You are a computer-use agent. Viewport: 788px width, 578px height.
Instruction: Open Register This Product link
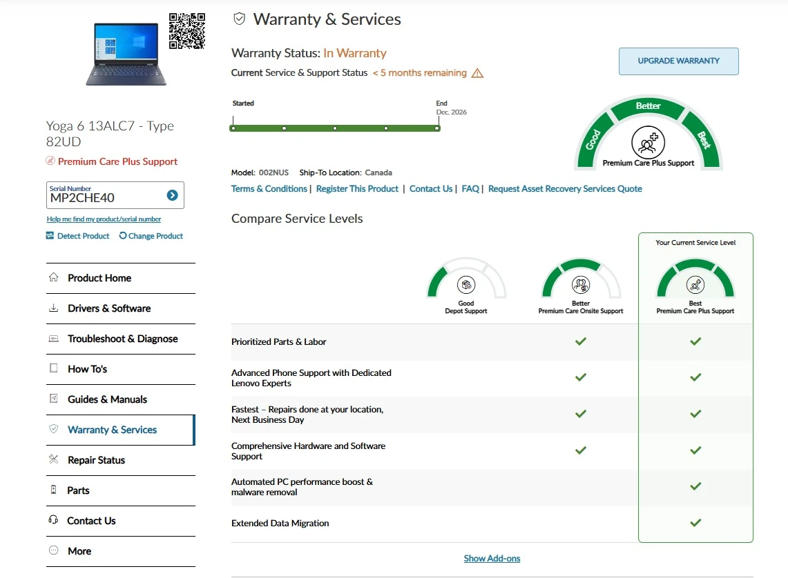coord(357,189)
